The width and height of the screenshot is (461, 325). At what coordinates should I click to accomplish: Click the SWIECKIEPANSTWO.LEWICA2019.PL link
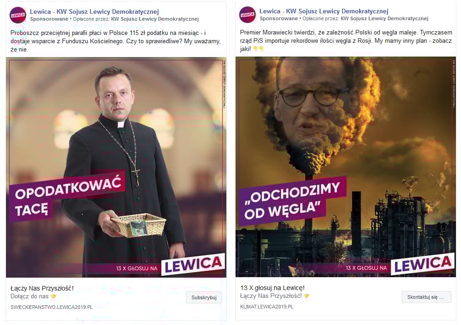click(x=52, y=307)
